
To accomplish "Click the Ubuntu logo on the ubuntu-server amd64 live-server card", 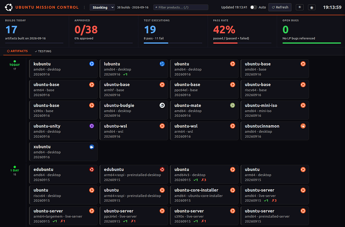I will coord(303,190).
